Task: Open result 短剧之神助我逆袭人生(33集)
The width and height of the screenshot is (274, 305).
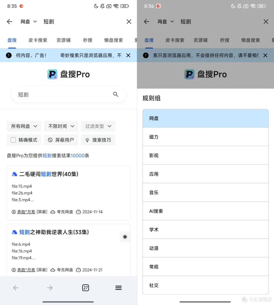Action: (54, 232)
